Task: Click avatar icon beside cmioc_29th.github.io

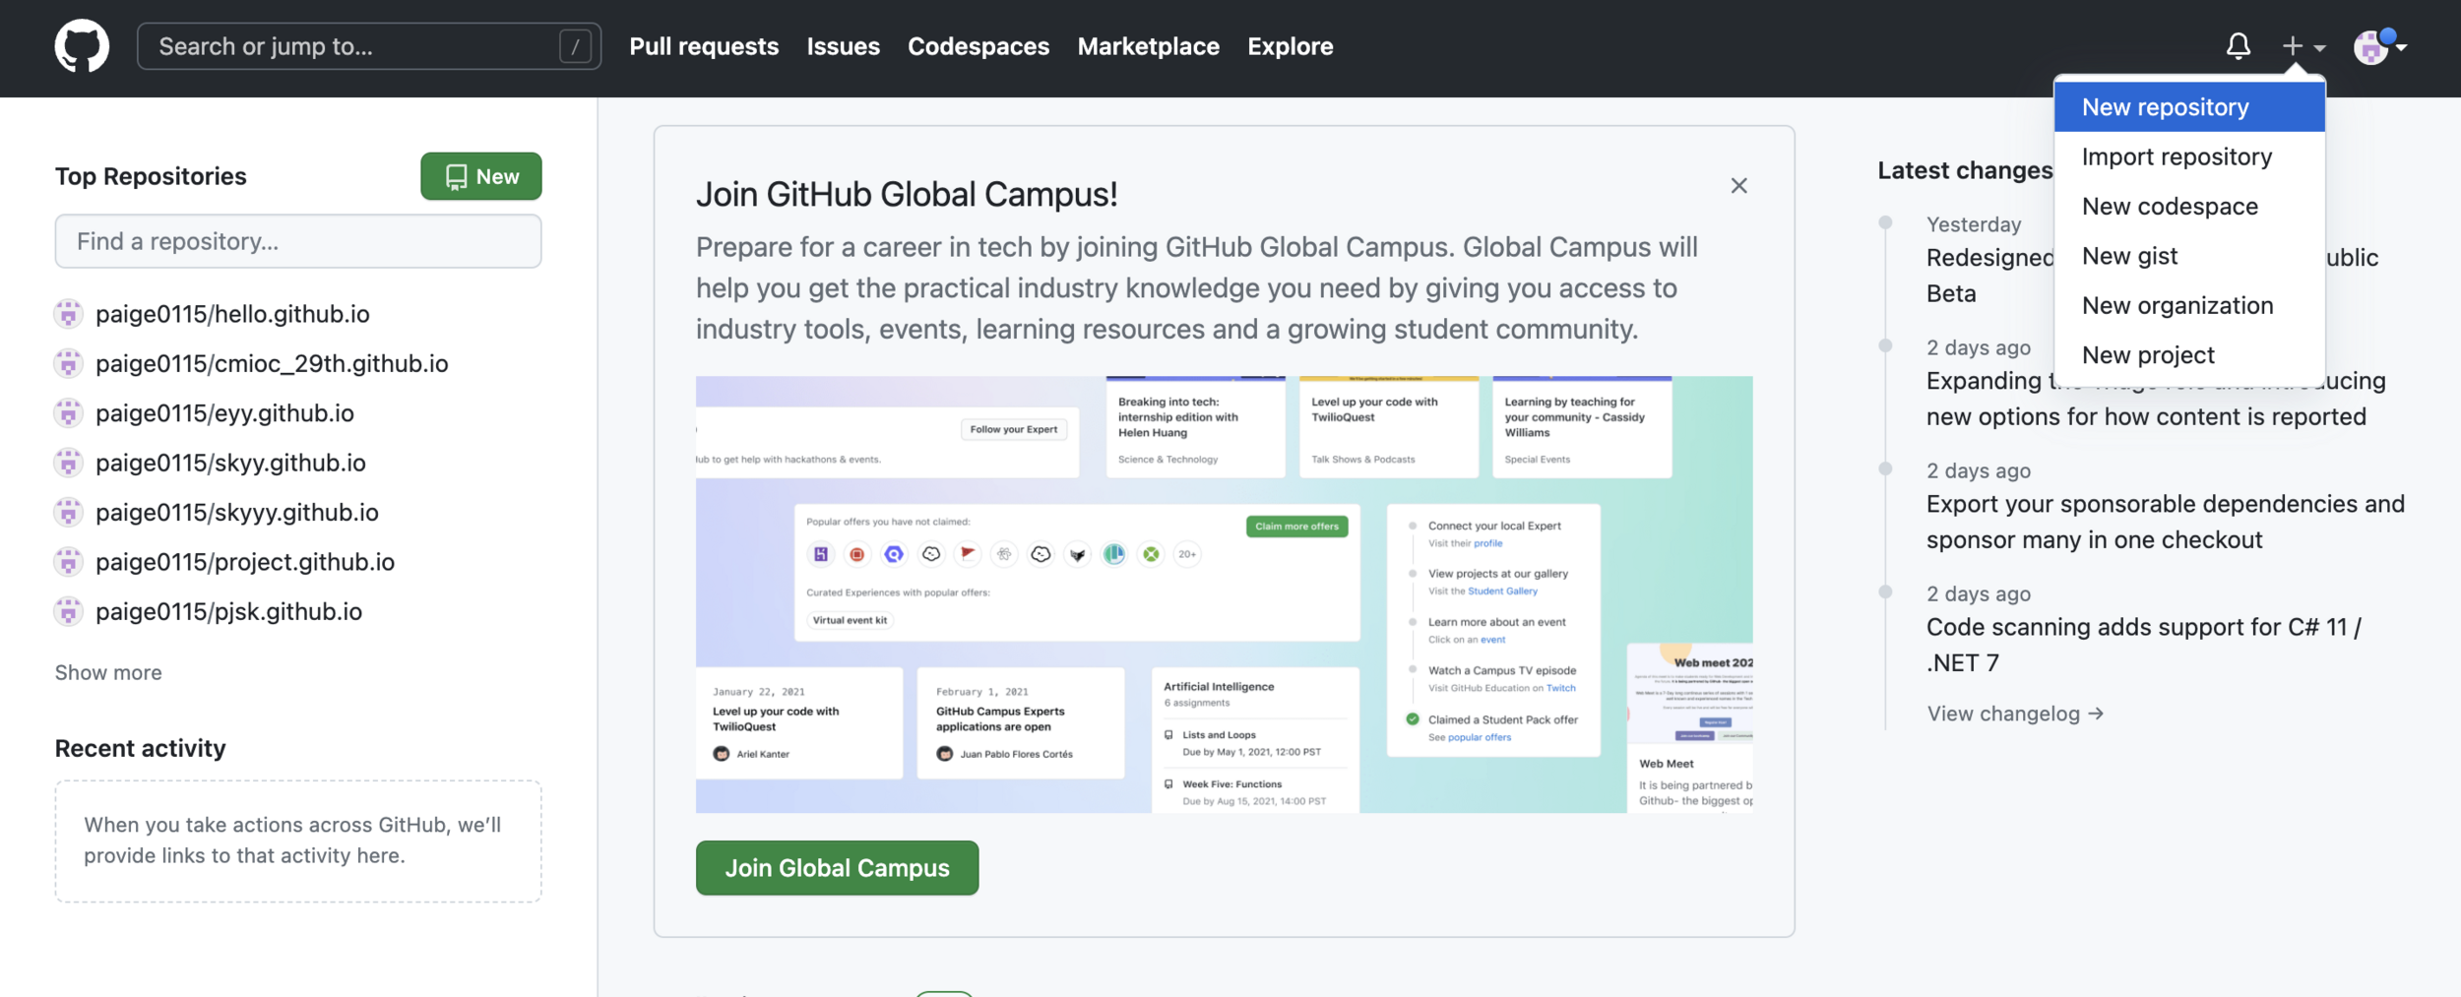Action: click(68, 363)
